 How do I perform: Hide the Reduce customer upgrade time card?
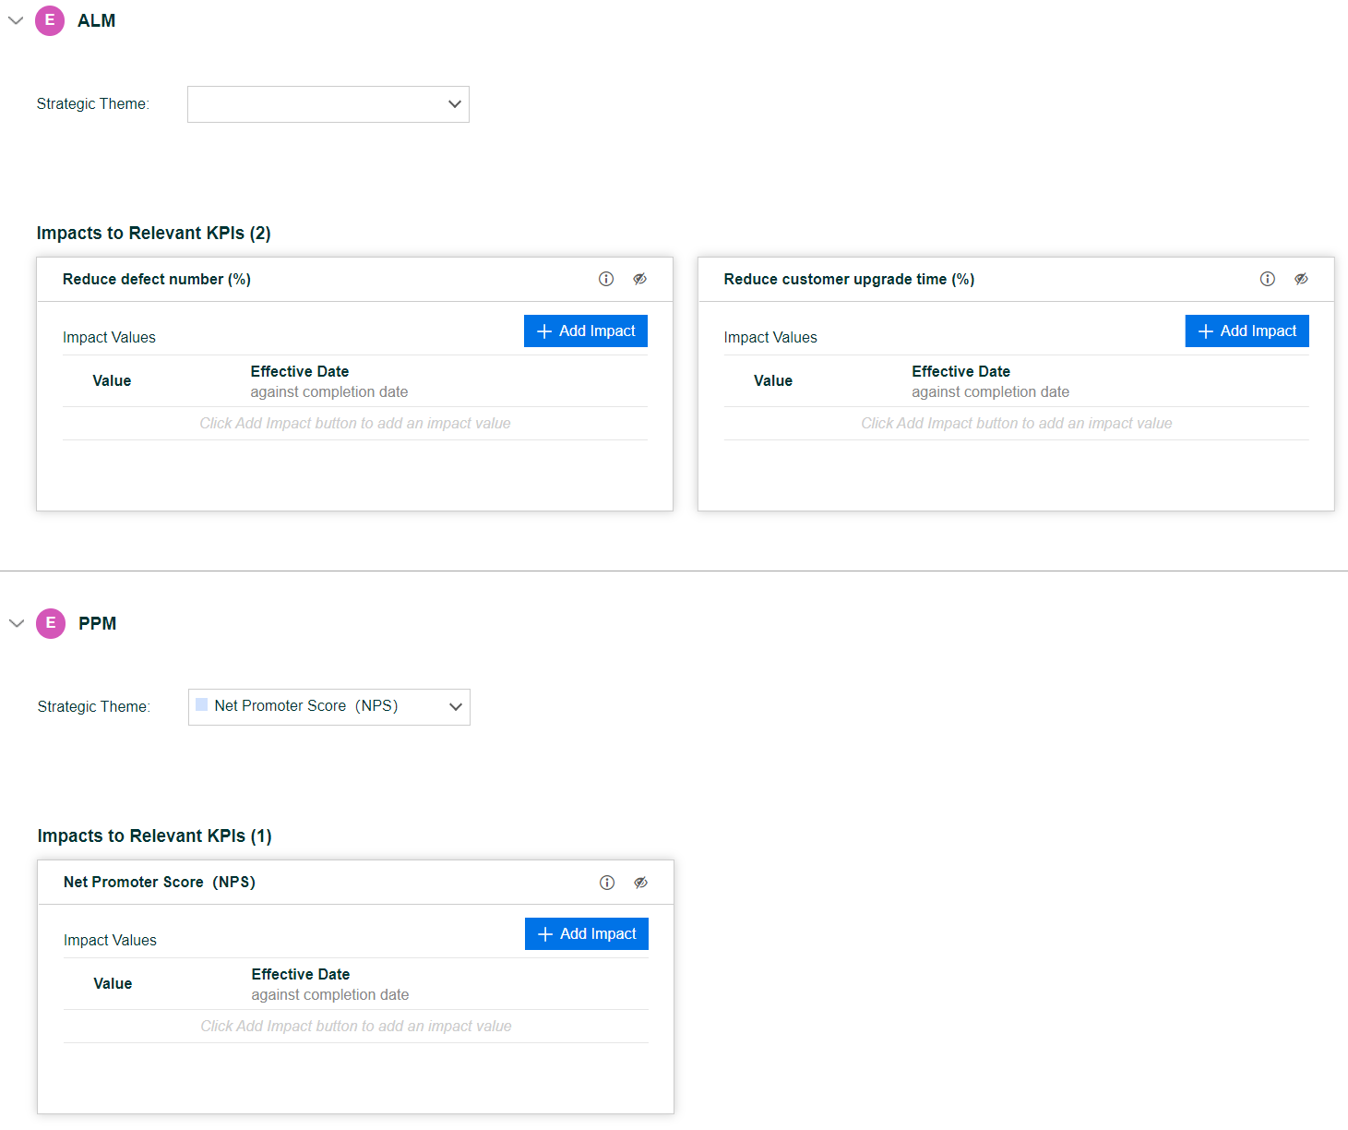coord(1301,279)
